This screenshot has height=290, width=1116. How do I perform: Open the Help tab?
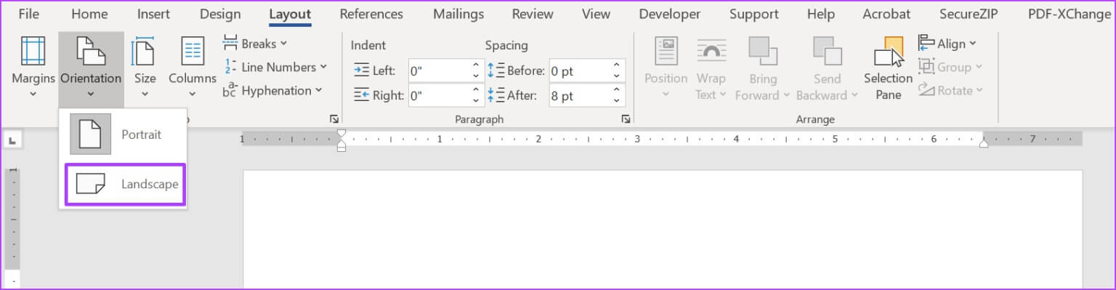point(821,14)
